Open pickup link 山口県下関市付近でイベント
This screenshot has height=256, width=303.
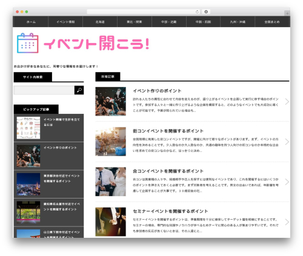point(62,234)
